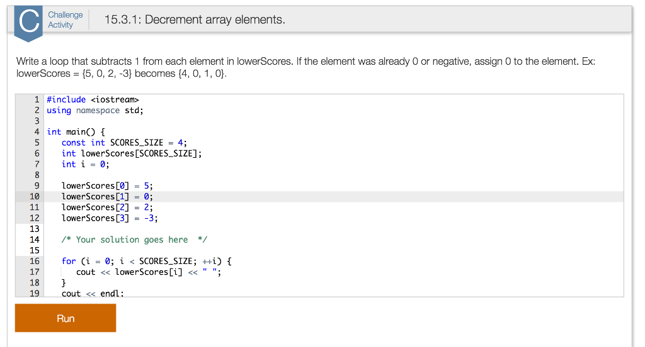Click the 'cout << endl;' line
Viewport: 645px width, 347px height.
(93, 293)
